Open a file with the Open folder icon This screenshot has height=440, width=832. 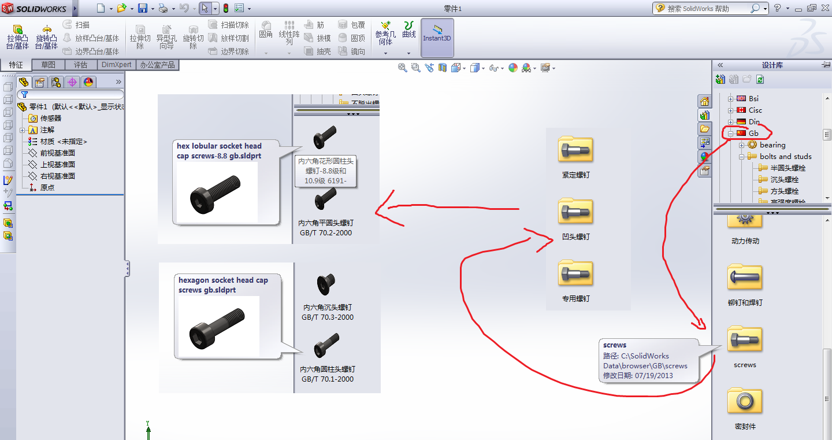click(121, 8)
